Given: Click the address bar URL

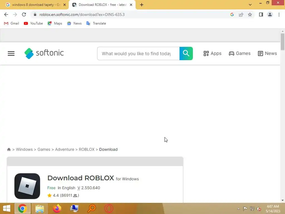Looking at the screenshot, I should [82, 14].
